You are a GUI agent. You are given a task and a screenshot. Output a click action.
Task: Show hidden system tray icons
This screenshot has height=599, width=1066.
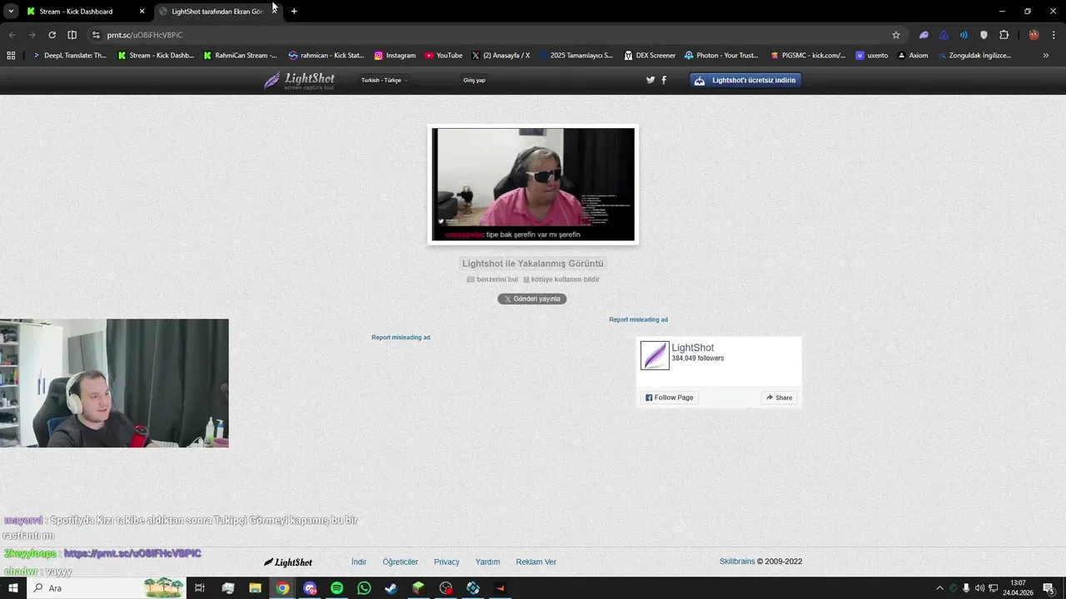click(940, 588)
